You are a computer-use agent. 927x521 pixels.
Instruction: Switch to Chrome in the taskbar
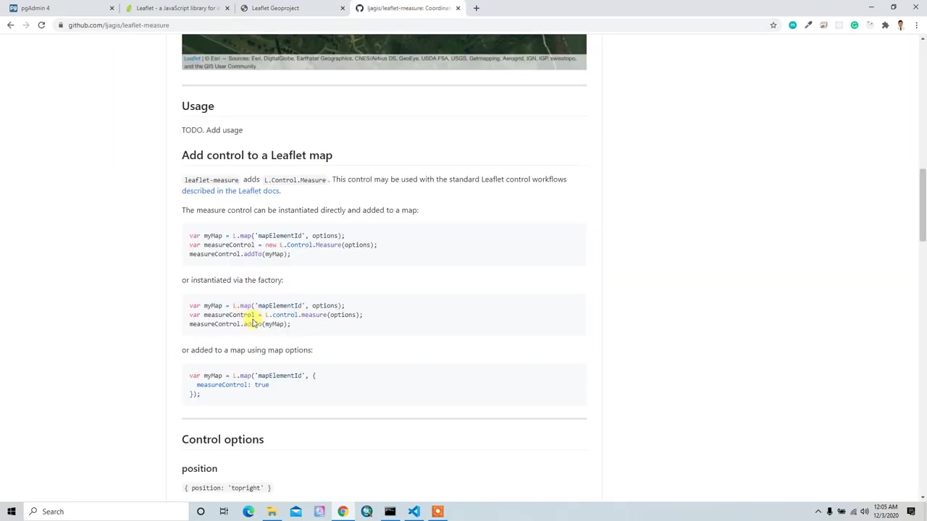pos(343,512)
